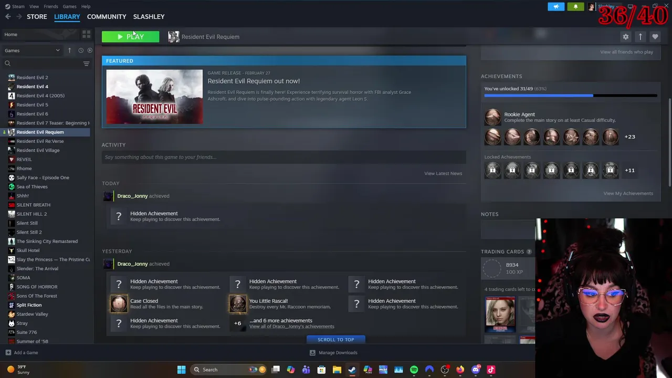Open the Windows Start menu
Viewport: 672px width, 378px height.
pos(181,370)
